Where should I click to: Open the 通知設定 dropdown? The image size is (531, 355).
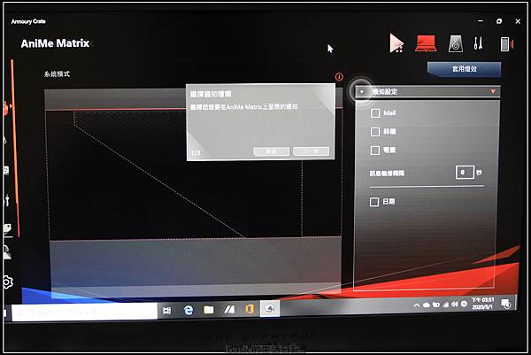[x=427, y=91]
